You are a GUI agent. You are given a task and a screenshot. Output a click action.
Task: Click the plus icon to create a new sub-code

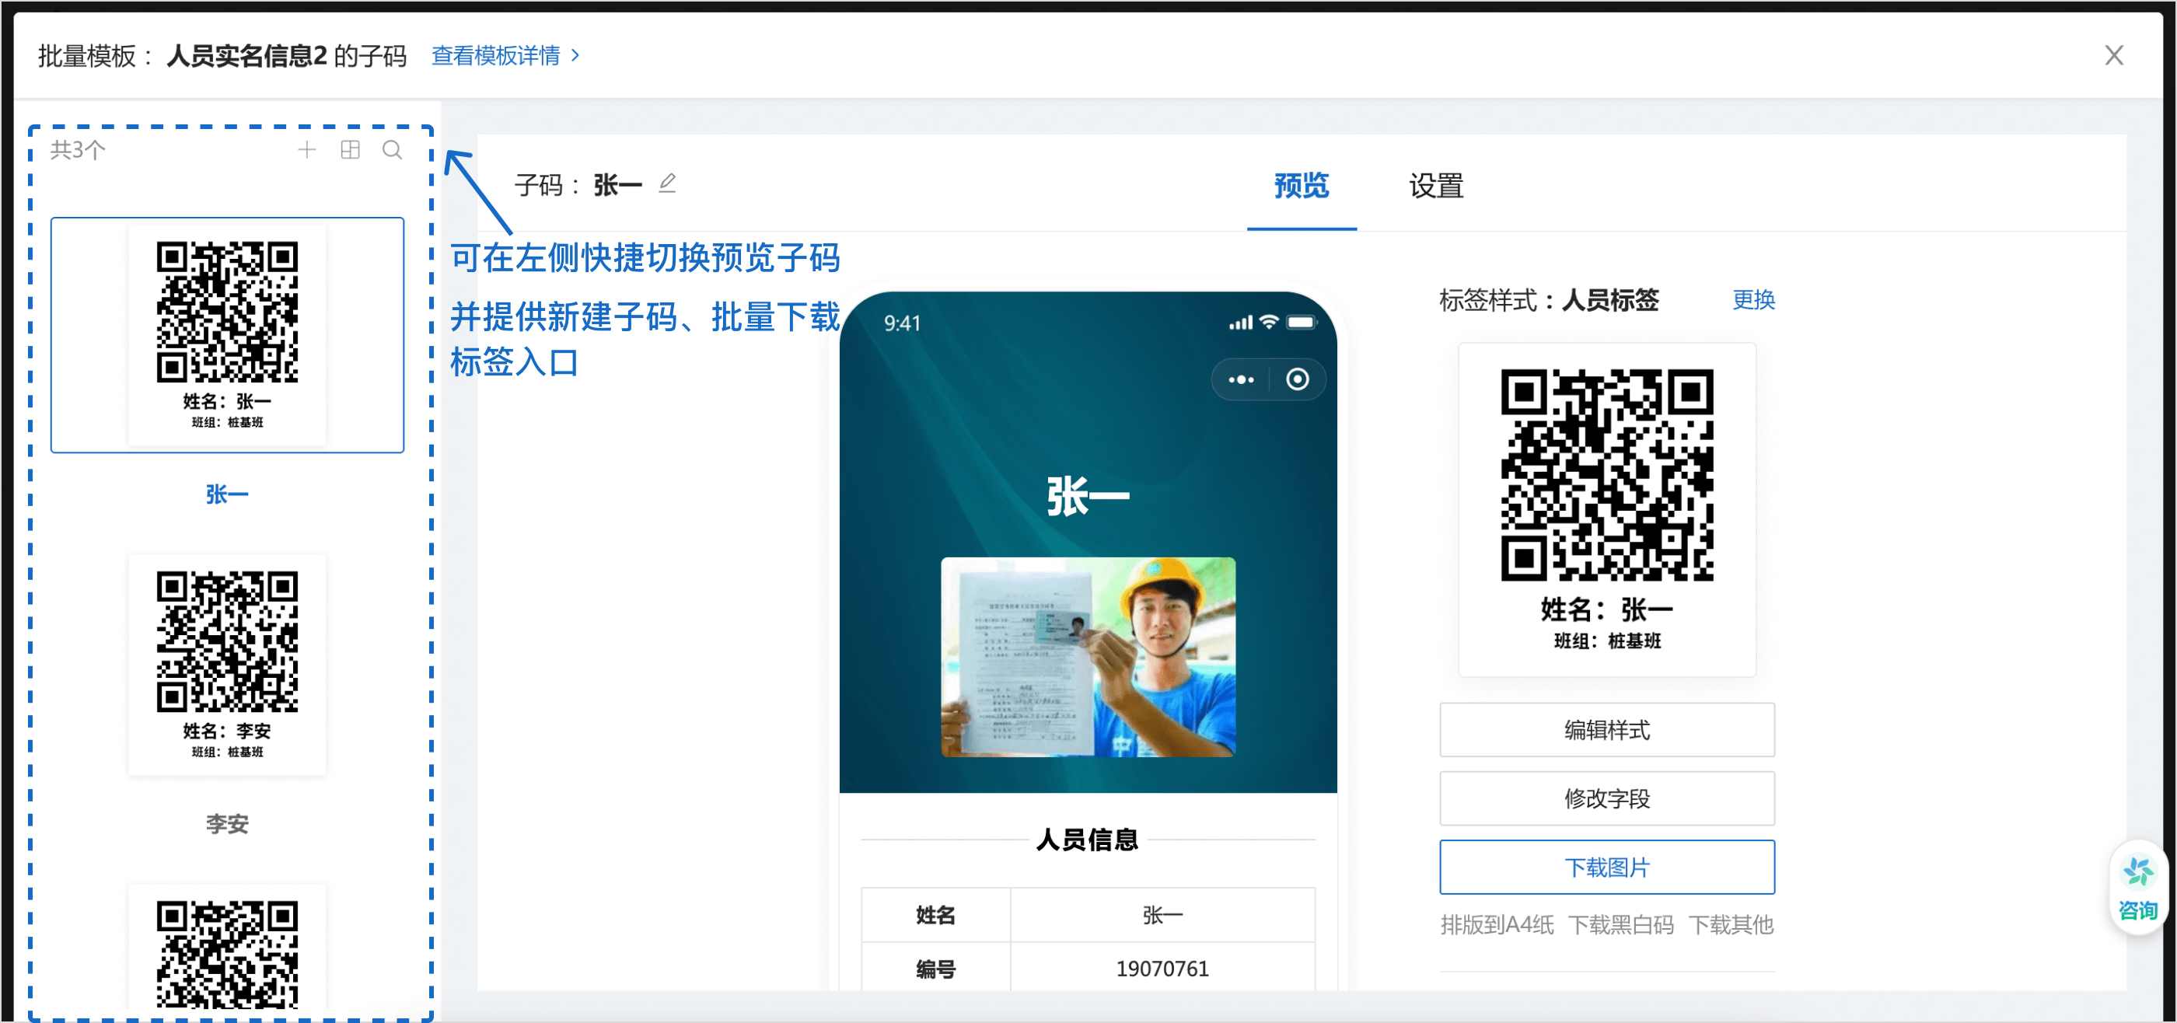(x=307, y=149)
